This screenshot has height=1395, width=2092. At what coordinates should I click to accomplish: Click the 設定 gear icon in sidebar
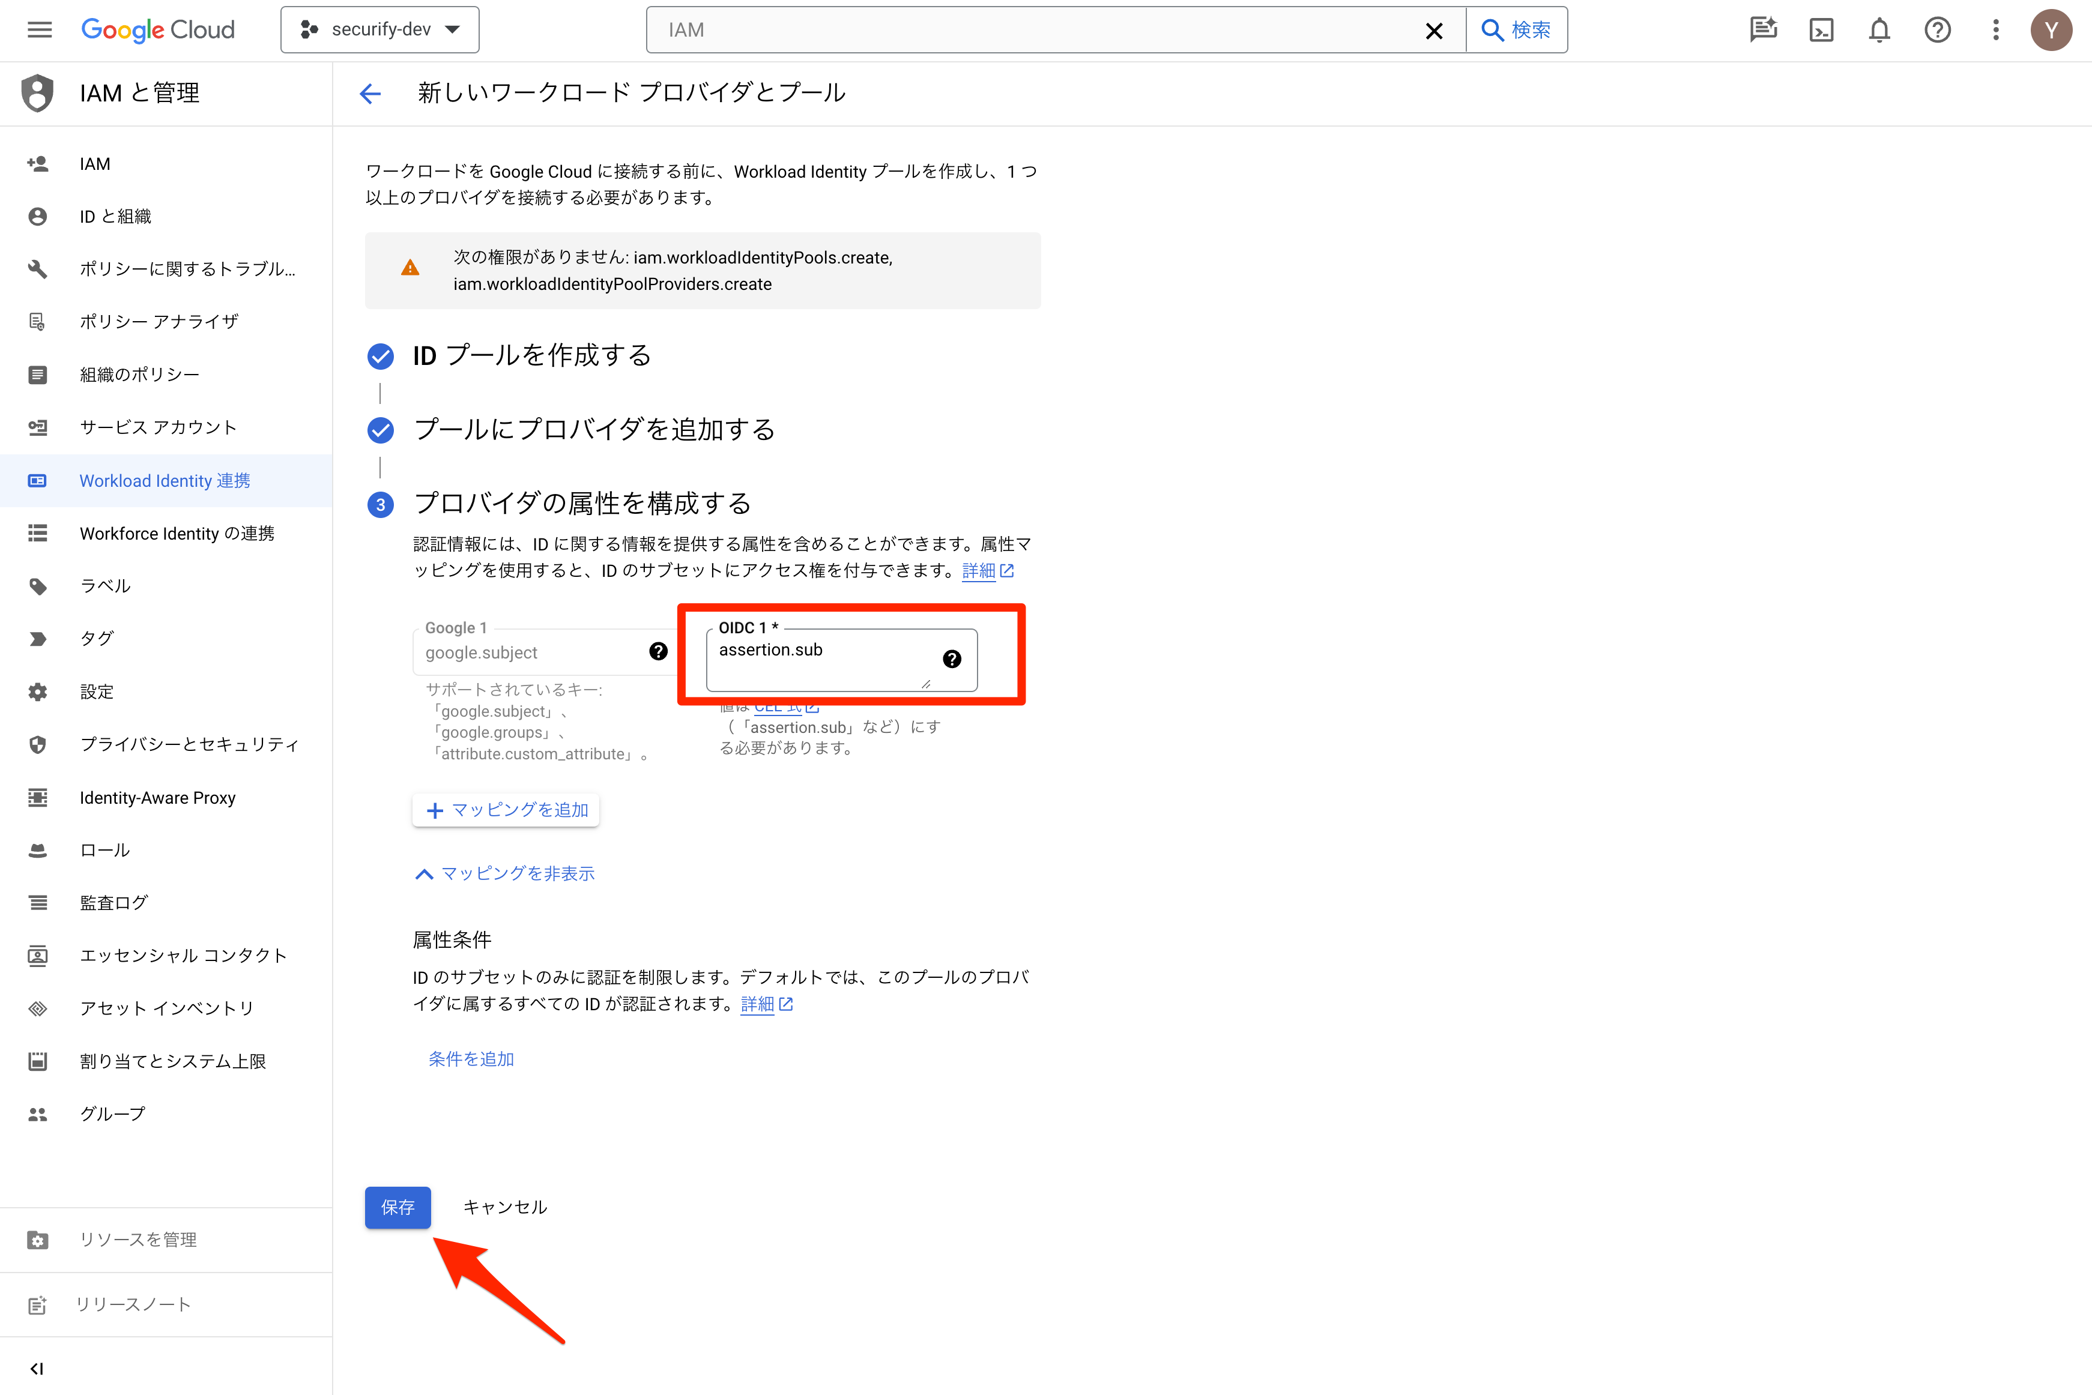pos(37,691)
